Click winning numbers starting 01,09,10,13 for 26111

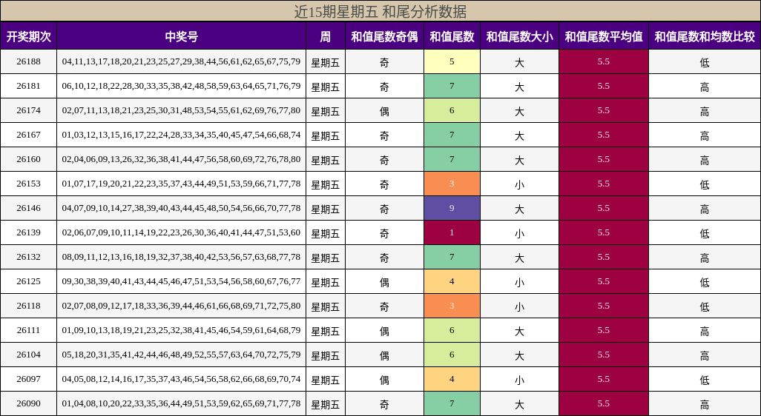pos(182,330)
